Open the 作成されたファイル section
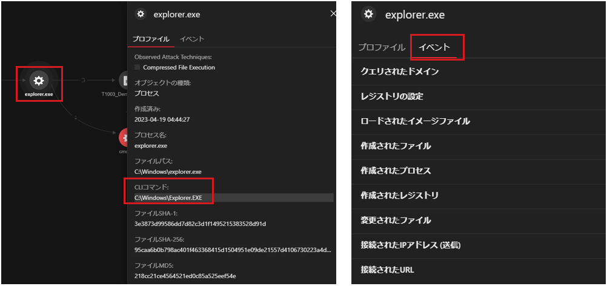This screenshot has height=286, width=607. coord(396,146)
